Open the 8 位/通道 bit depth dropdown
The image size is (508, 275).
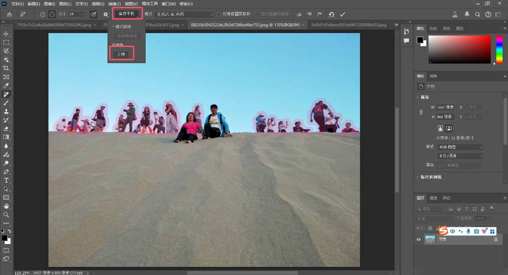459,156
